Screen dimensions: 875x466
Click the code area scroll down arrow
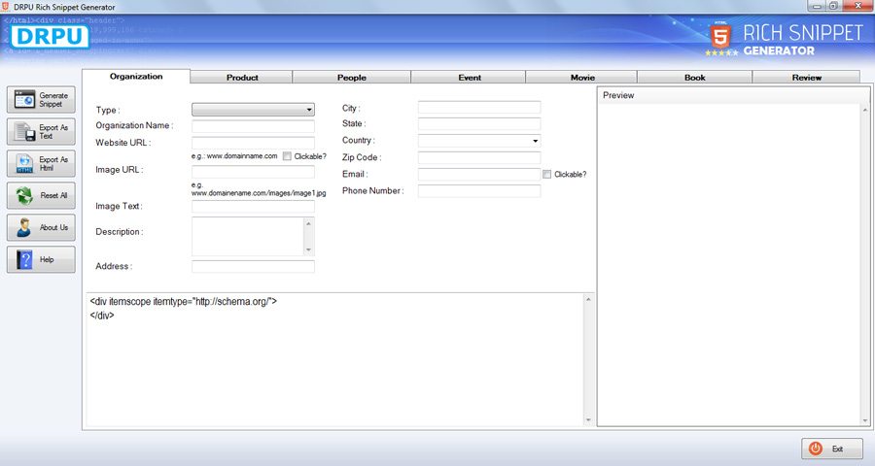click(588, 419)
